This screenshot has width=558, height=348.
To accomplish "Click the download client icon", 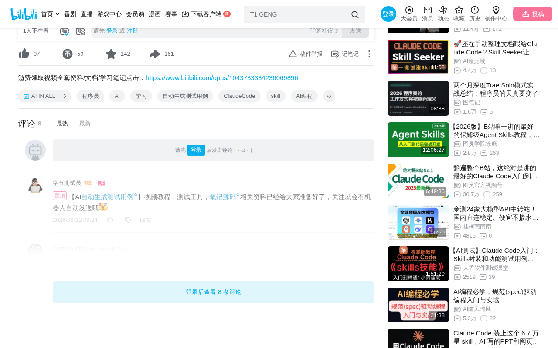I will (x=185, y=14).
